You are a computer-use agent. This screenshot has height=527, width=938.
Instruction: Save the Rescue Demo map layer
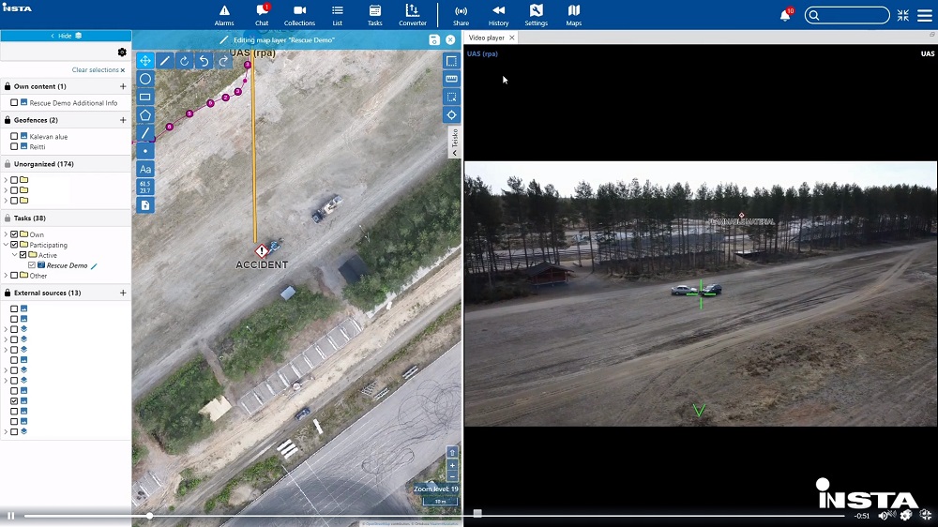point(433,40)
